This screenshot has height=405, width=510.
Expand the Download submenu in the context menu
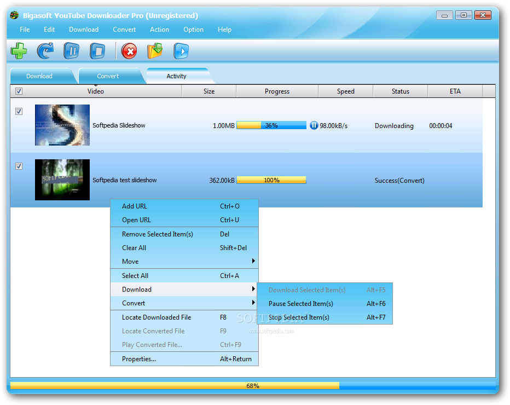(184, 289)
